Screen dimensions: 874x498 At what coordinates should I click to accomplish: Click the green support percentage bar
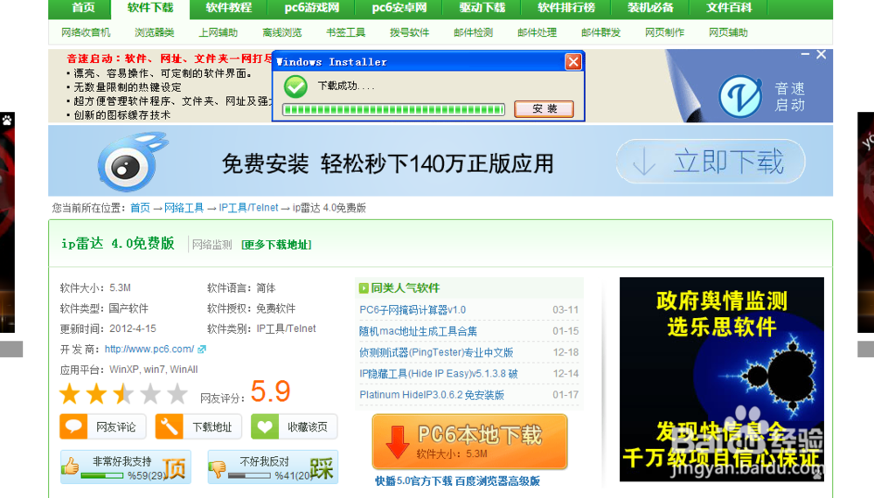coord(102,475)
